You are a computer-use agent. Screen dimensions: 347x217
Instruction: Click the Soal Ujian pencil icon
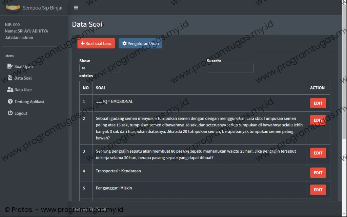point(10,66)
